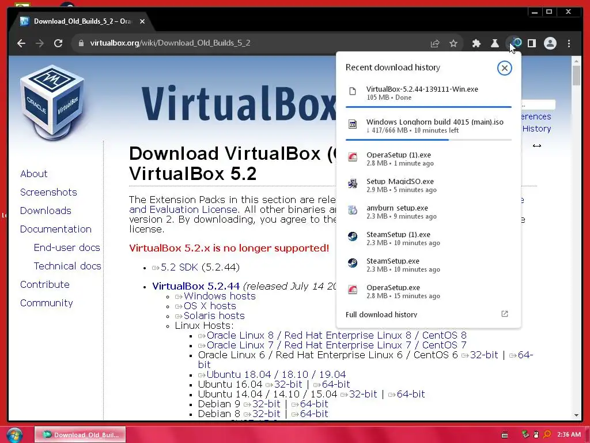Open the Contribute sidebar link
The height and width of the screenshot is (443, 590).
tap(45, 284)
